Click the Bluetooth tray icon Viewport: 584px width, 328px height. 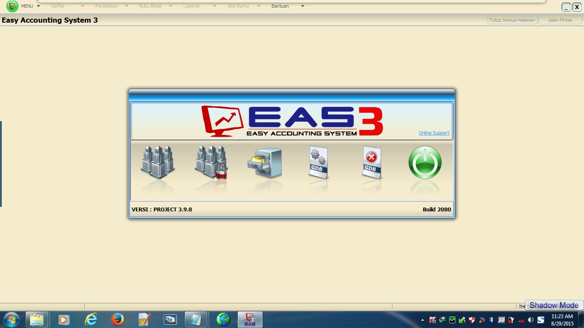(492, 320)
